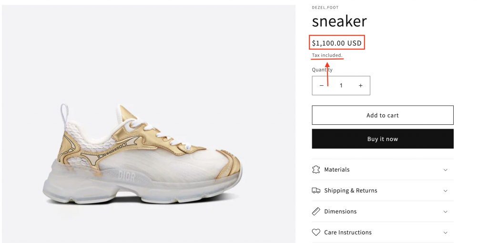Open the Dimensions section chevron
488x243 pixels.
point(446,212)
